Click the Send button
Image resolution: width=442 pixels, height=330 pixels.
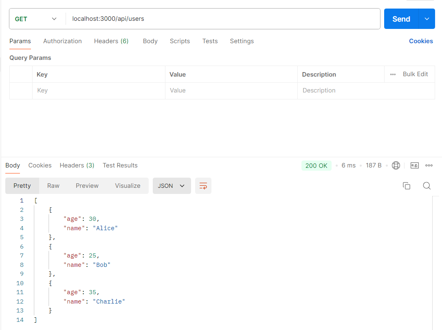pyautogui.click(x=401, y=19)
